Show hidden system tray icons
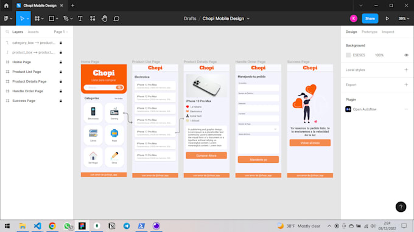414x232 pixels. [329, 226]
